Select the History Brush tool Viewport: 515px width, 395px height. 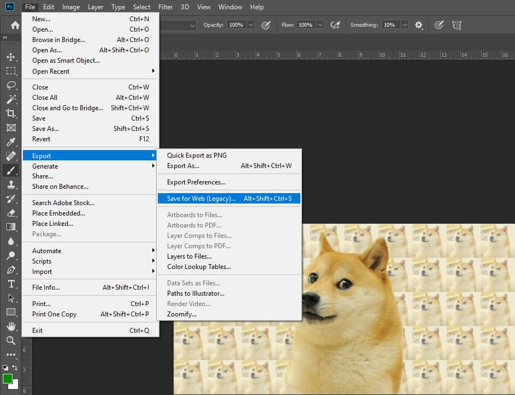click(x=11, y=199)
